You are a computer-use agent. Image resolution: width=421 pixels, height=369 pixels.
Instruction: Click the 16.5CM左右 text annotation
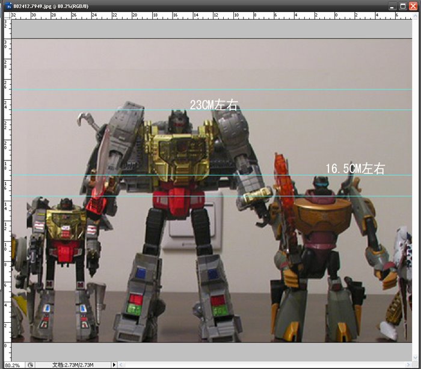pyautogui.click(x=355, y=168)
